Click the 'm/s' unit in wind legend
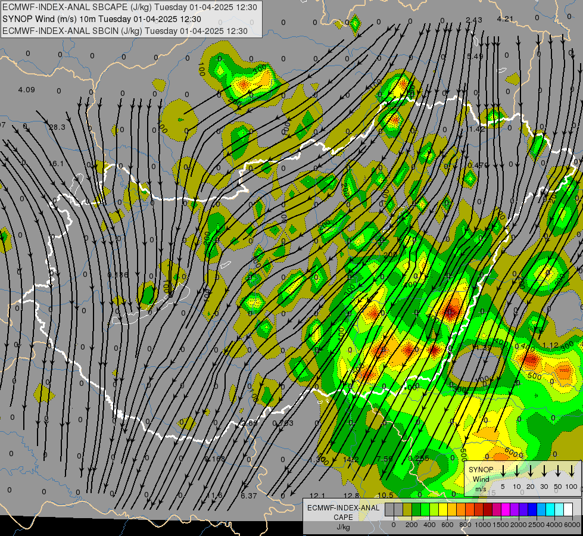 (x=481, y=489)
